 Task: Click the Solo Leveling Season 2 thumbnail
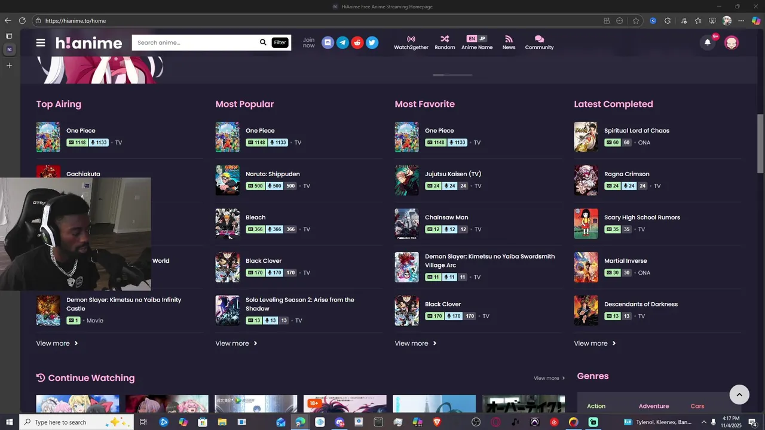[227, 311]
